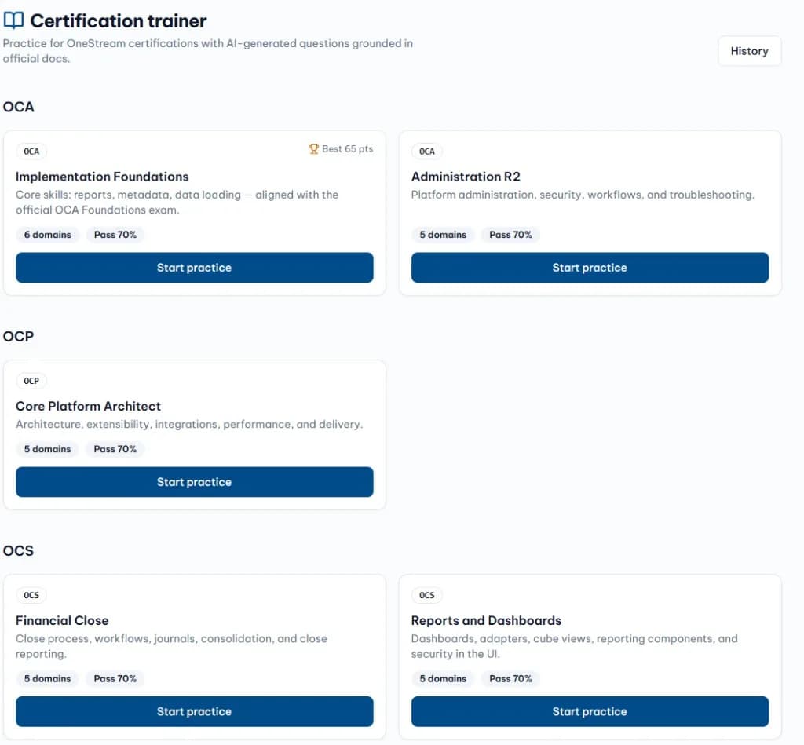Click Pass 70% tag on Administration R2
804x745 pixels.
coord(510,235)
